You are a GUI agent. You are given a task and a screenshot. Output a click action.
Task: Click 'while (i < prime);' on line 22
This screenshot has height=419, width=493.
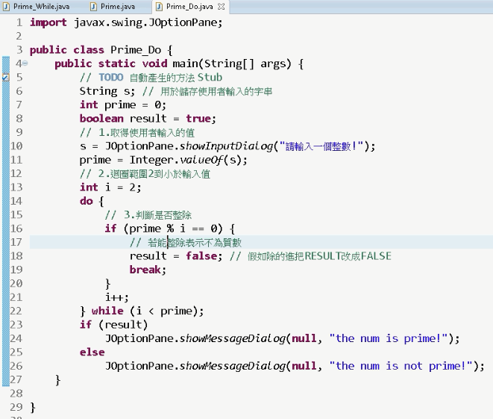[x=148, y=311]
